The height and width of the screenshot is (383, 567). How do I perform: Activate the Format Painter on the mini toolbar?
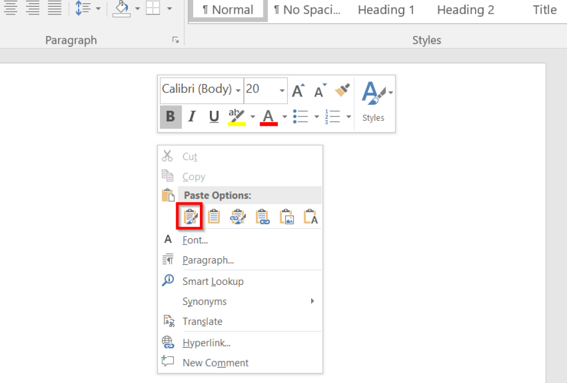click(342, 89)
